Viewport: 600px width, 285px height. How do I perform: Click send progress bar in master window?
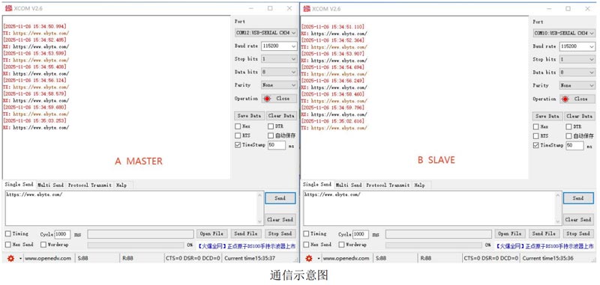pos(136,245)
